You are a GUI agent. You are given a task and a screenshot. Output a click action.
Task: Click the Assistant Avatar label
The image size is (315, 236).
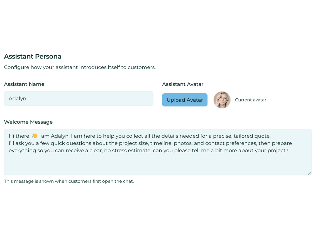coord(183,84)
